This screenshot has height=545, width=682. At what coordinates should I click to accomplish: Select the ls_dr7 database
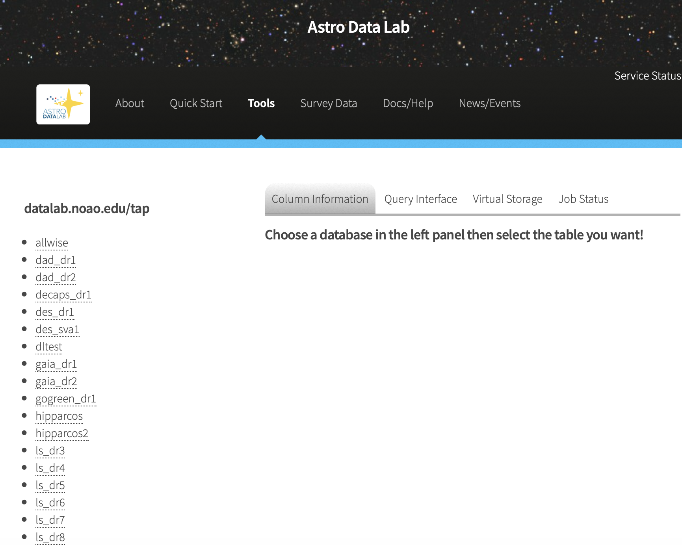50,520
